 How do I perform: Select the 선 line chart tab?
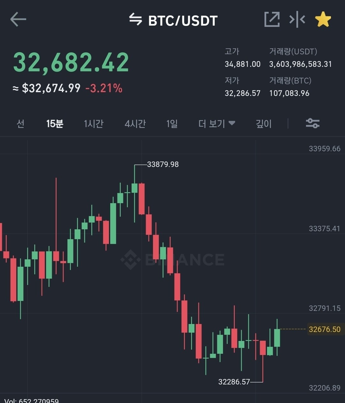(20, 123)
